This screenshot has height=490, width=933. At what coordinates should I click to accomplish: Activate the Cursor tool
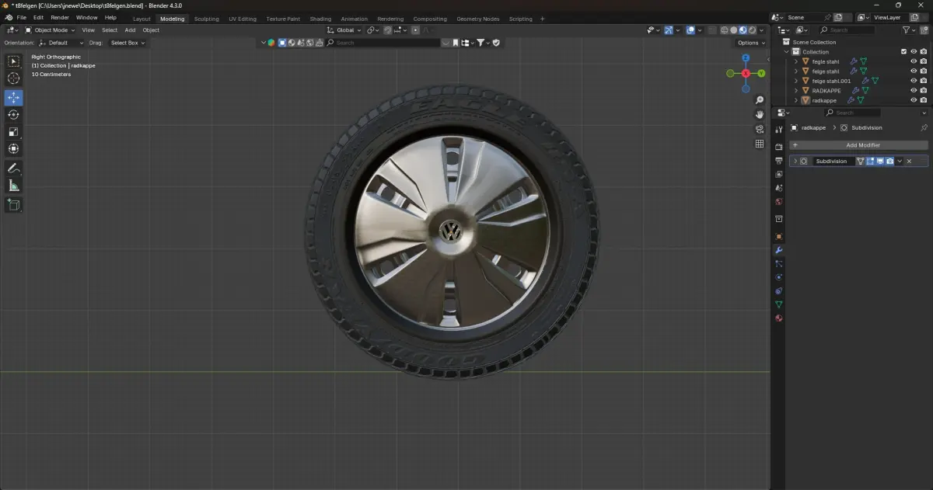click(13, 78)
